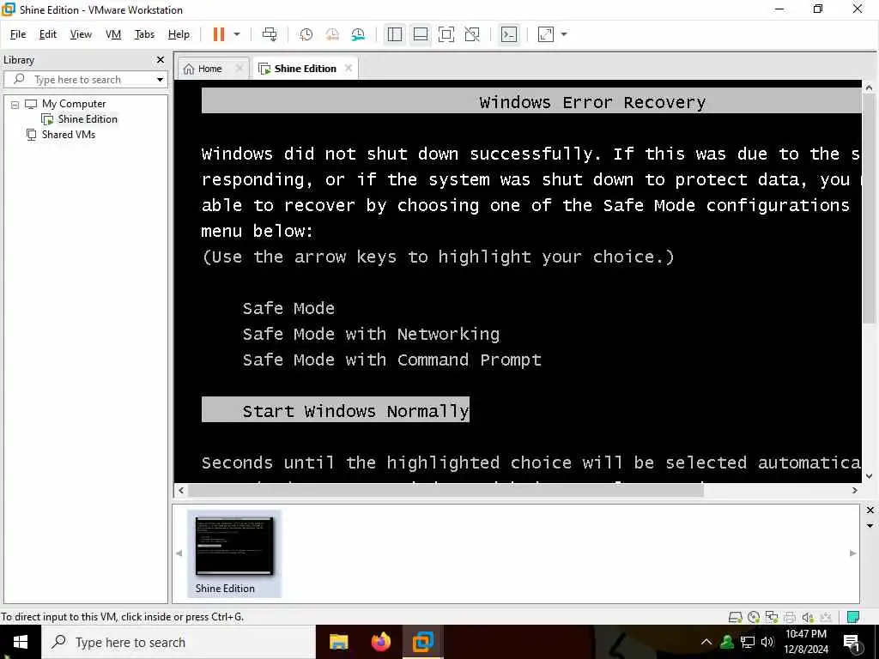Click the VM console vertical scrollbar thumb

(x=869, y=209)
